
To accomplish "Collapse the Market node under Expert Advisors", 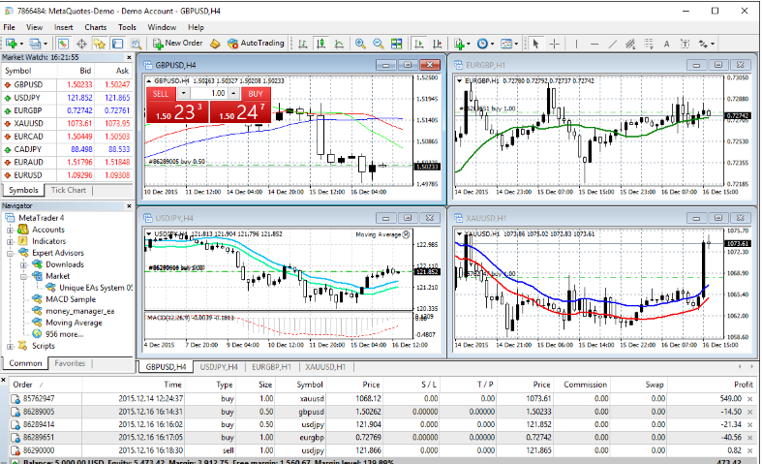I will [x=23, y=276].
